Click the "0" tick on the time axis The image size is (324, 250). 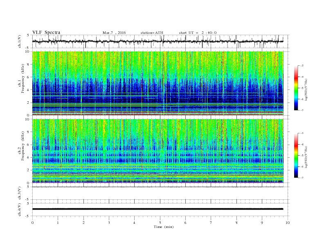point(32,223)
